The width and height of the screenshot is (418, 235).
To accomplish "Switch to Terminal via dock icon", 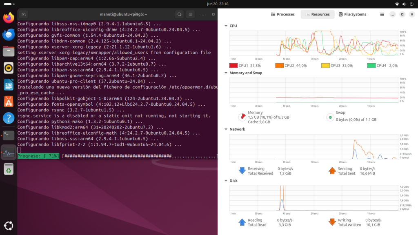I will (9, 135).
